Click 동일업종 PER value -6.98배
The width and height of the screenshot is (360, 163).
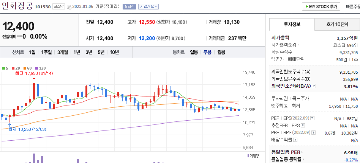(350, 152)
